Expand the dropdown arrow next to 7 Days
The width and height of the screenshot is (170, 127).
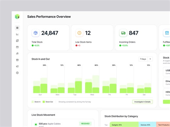click(150, 59)
